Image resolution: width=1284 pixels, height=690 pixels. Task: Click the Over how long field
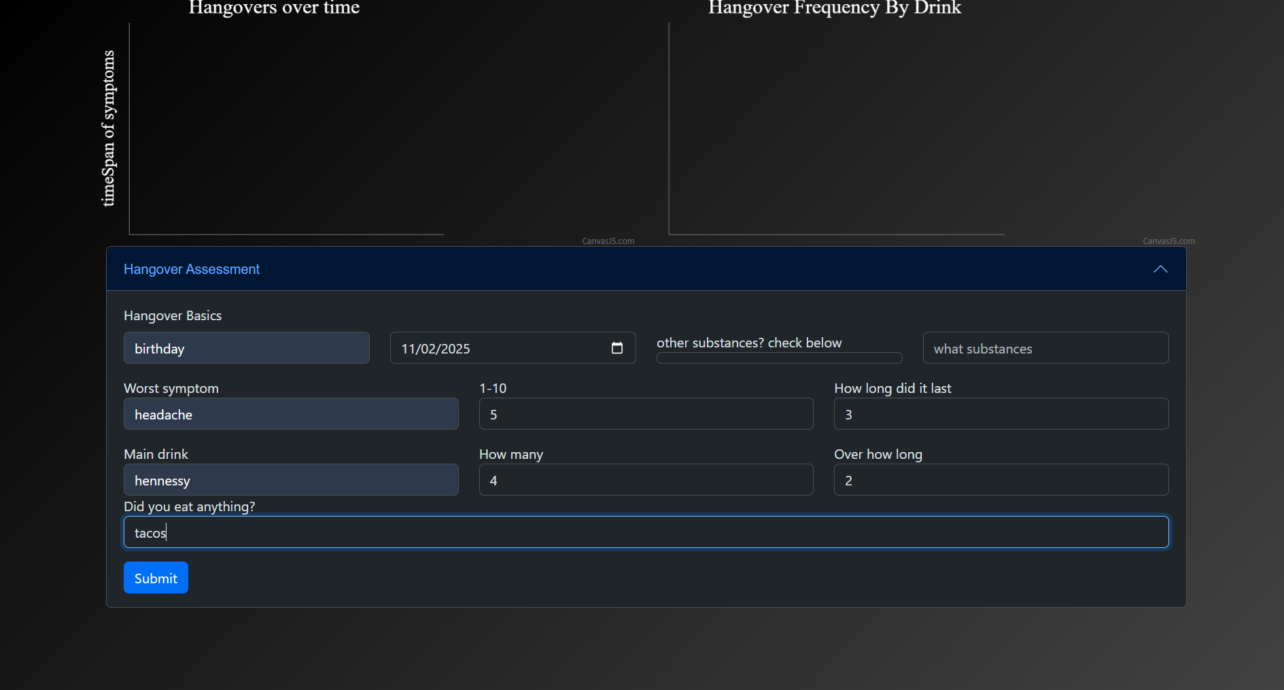coord(1001,480)
